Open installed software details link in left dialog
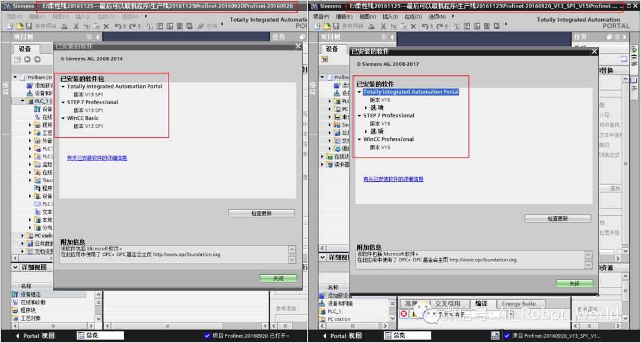641x343 pixels. (97, 158)
